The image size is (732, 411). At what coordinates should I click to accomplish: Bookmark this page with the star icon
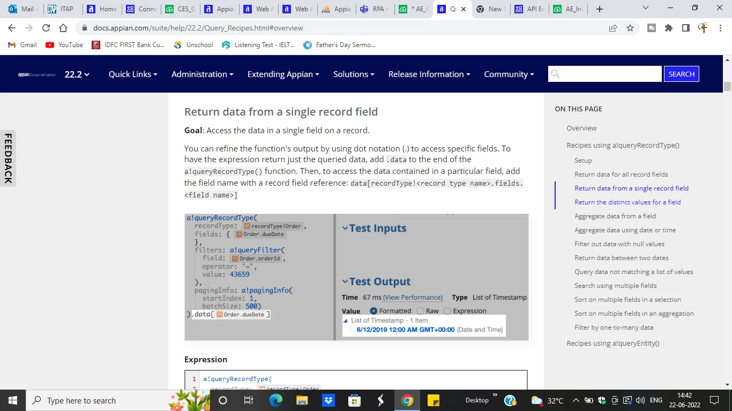(x=630, y=28)
